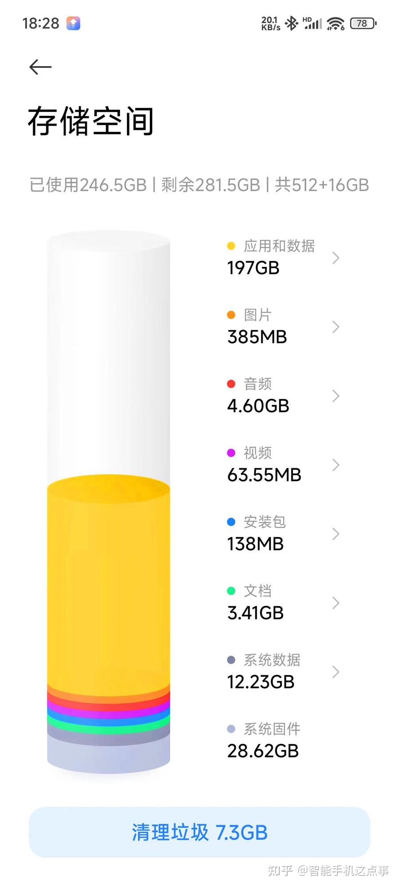Screen dimensions: 399x887
Task: Click the yellow 应用和数据 category dot icon
Action: (231, 245)
